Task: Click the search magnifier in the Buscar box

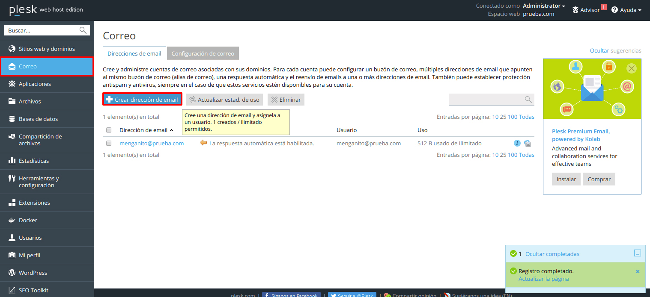Action: pyautogui.click(x=83, y=30)
